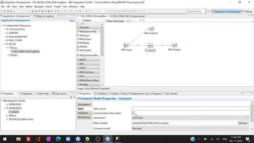Open the Compute mode dropdown

pyautogui.click(x=190, y=128)
